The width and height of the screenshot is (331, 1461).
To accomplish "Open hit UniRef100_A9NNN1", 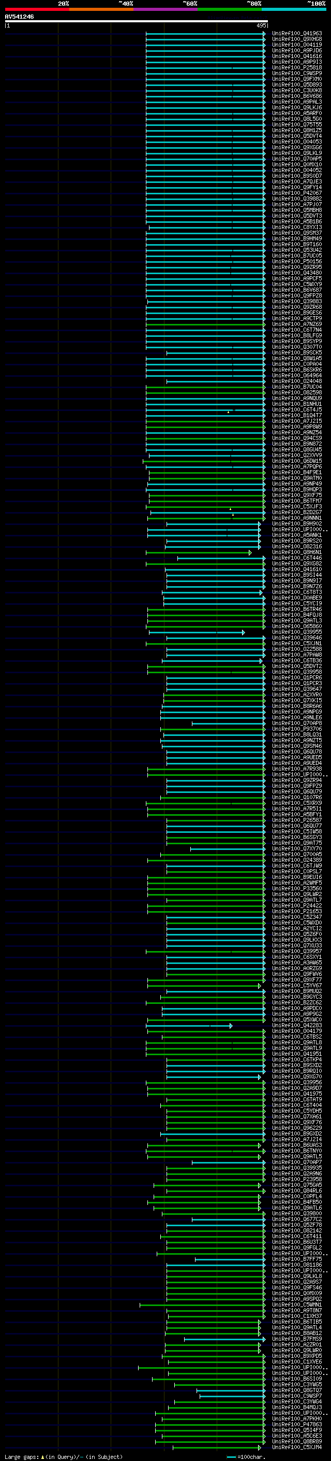I will pyautogui.click(x=297, y=518).
